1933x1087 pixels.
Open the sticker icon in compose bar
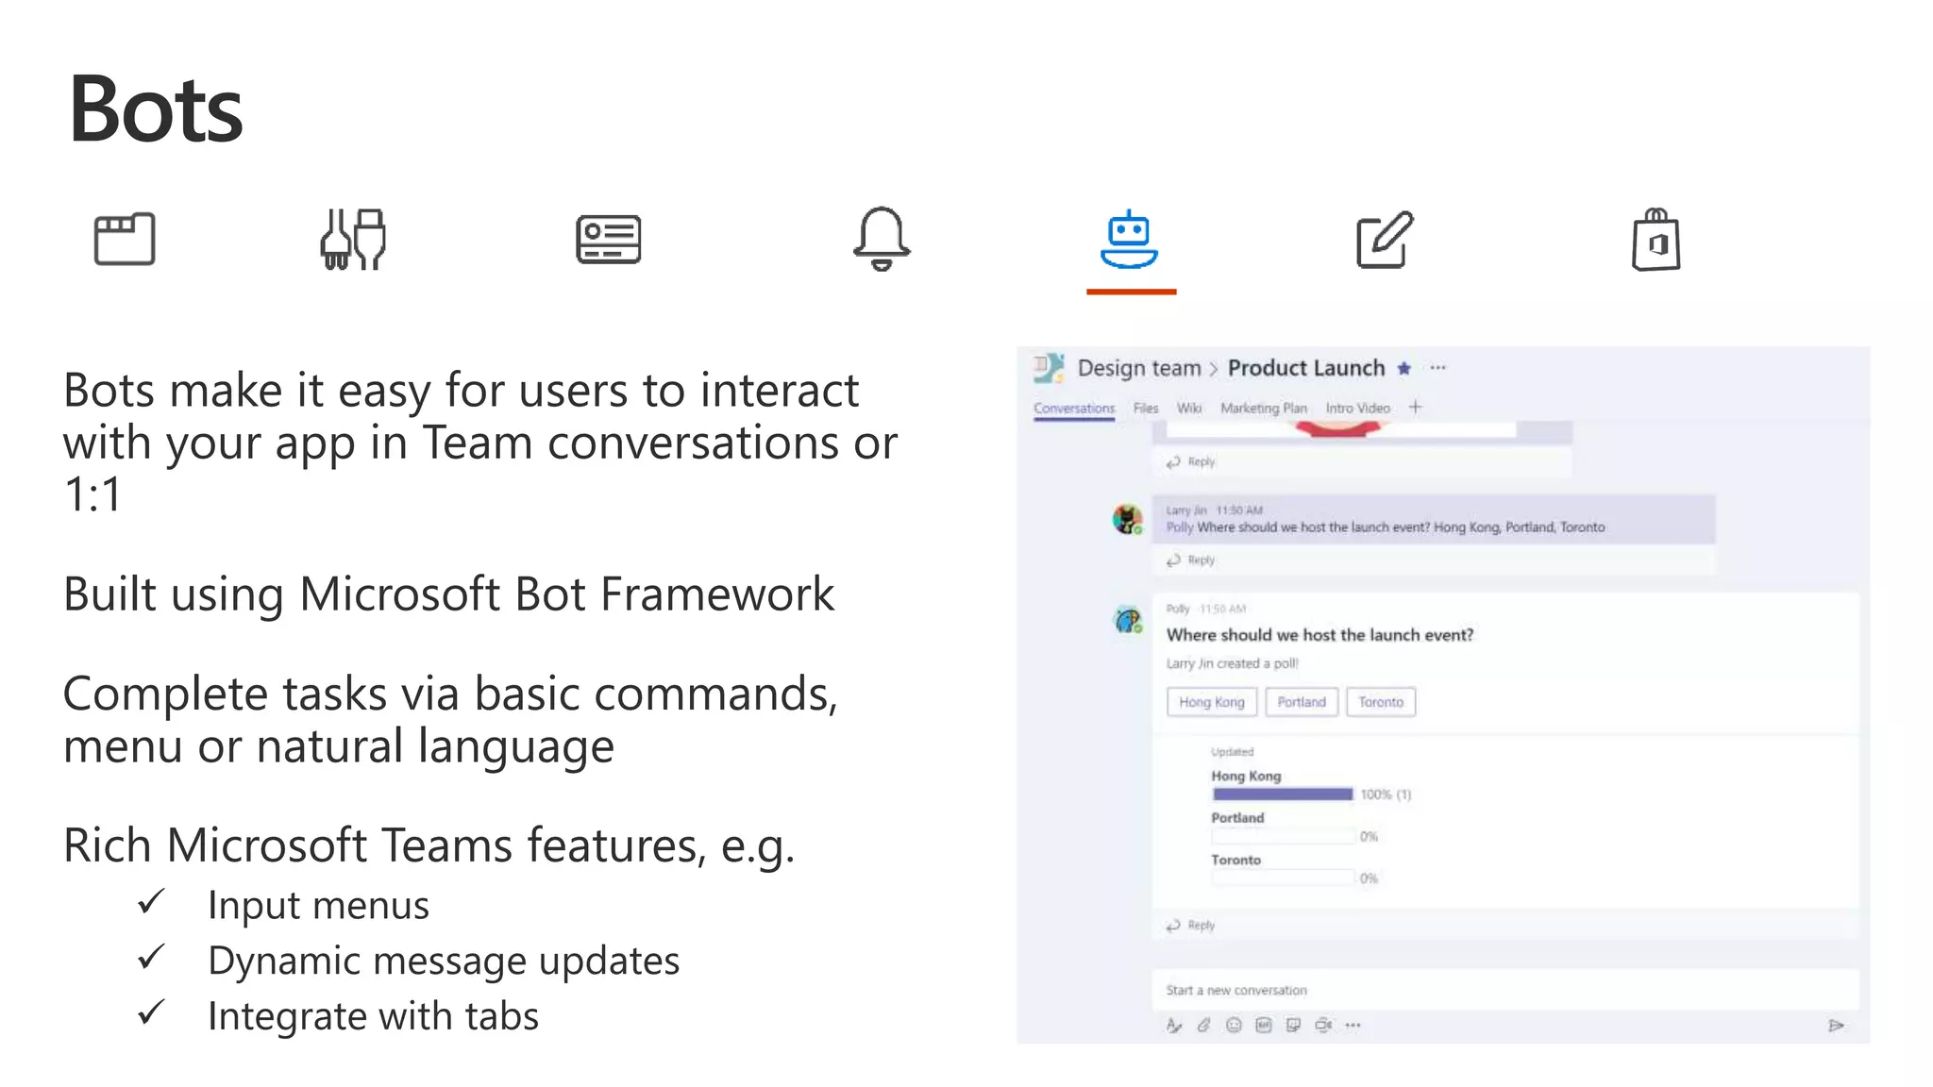tap(1293, 1026)
